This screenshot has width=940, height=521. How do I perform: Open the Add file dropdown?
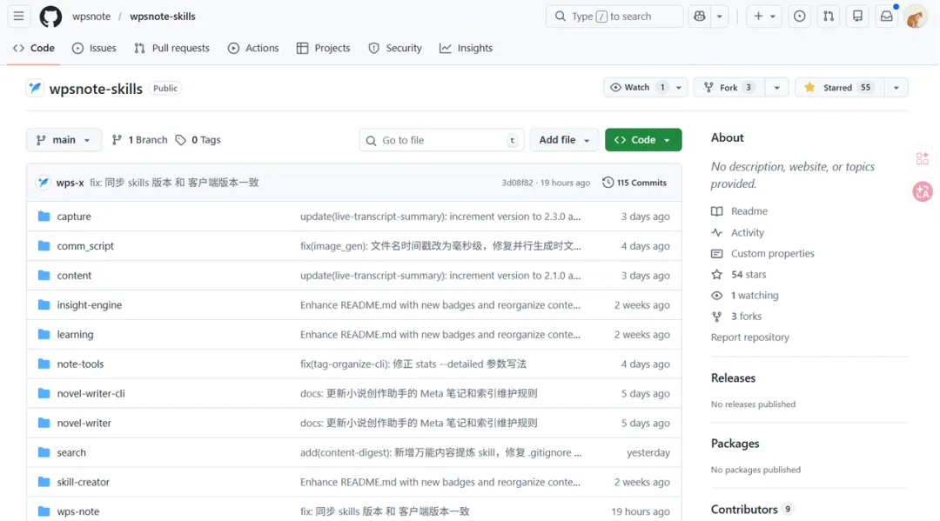click(x=564, y=139)
